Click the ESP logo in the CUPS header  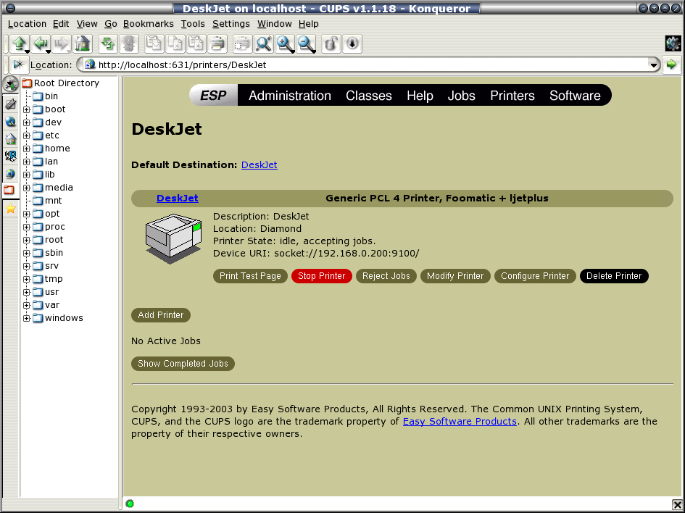coord(214,96)
